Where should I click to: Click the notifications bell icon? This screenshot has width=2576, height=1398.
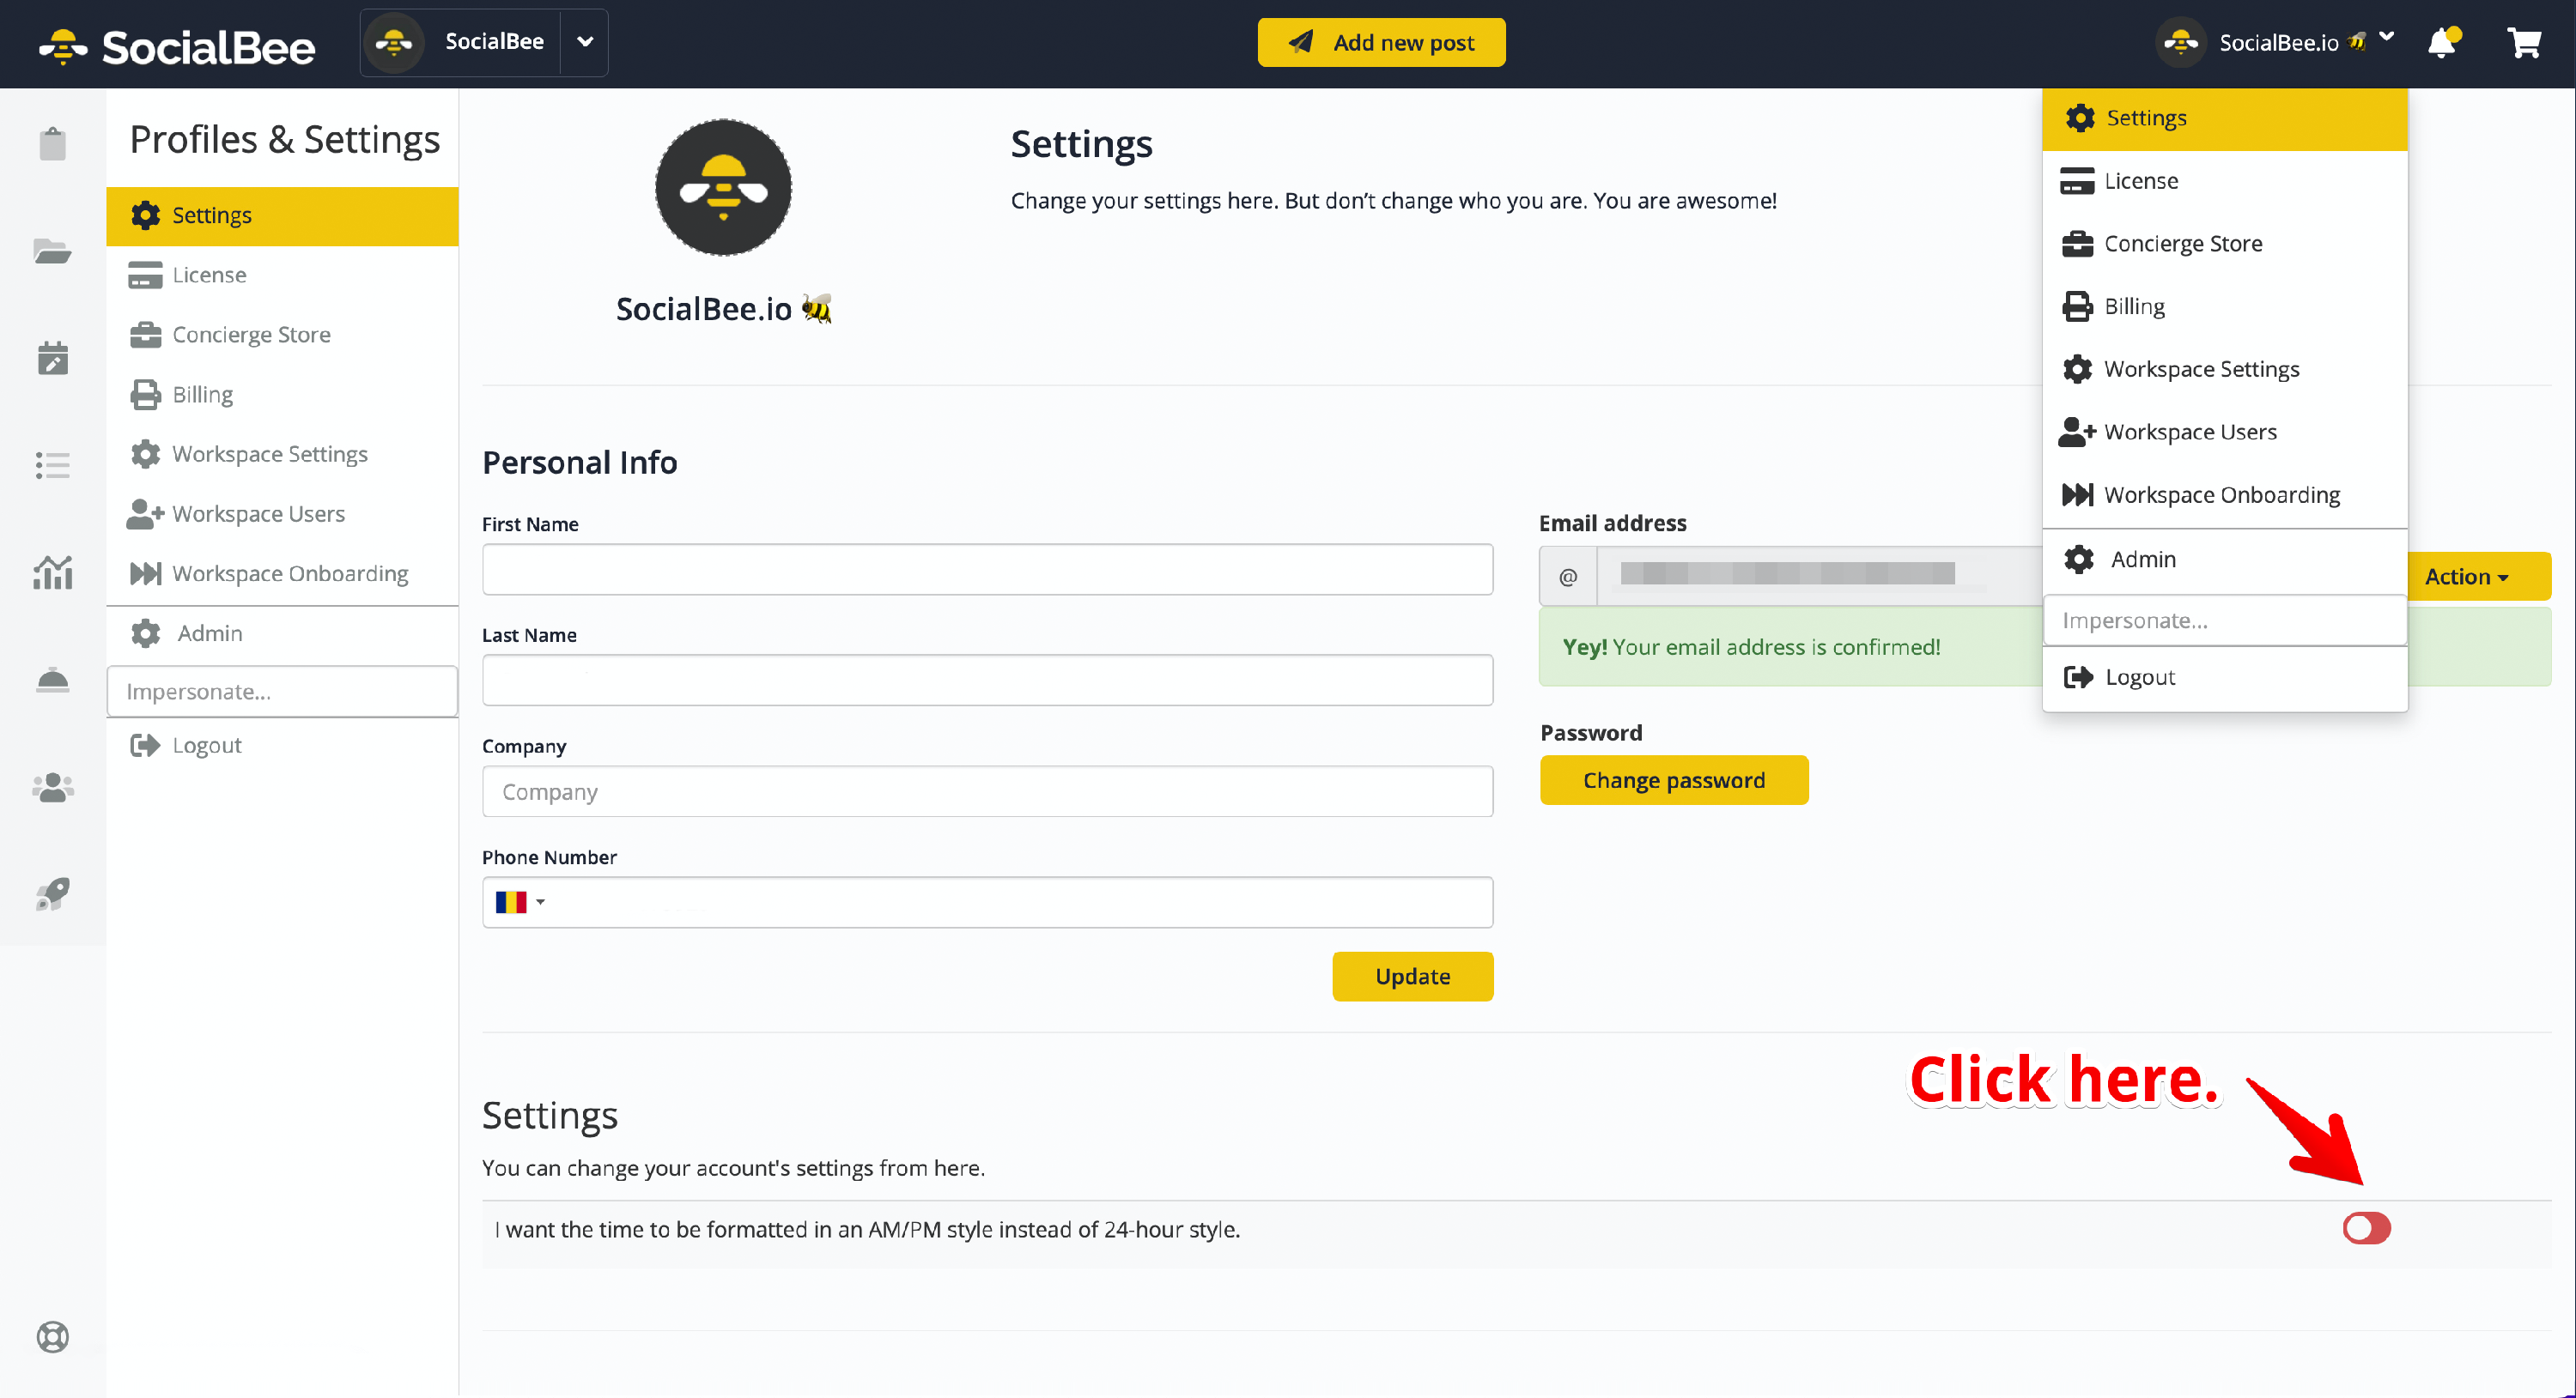(2442, 43)
